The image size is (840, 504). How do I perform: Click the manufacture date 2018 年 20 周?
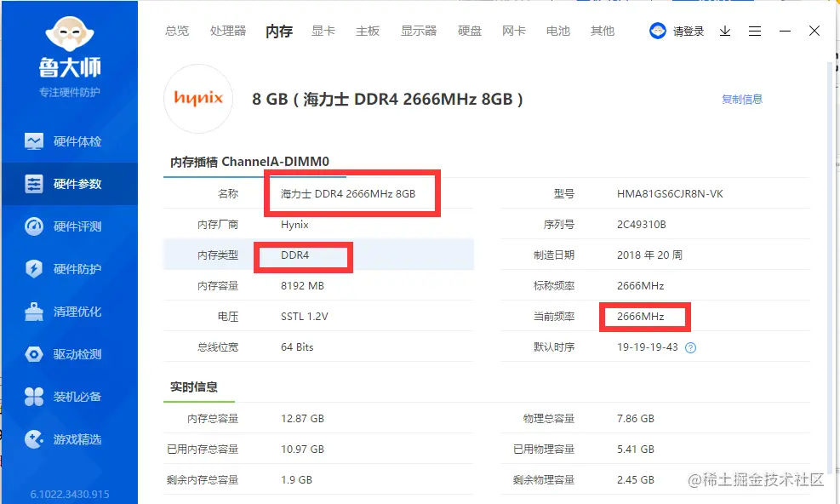coord(649,255)
